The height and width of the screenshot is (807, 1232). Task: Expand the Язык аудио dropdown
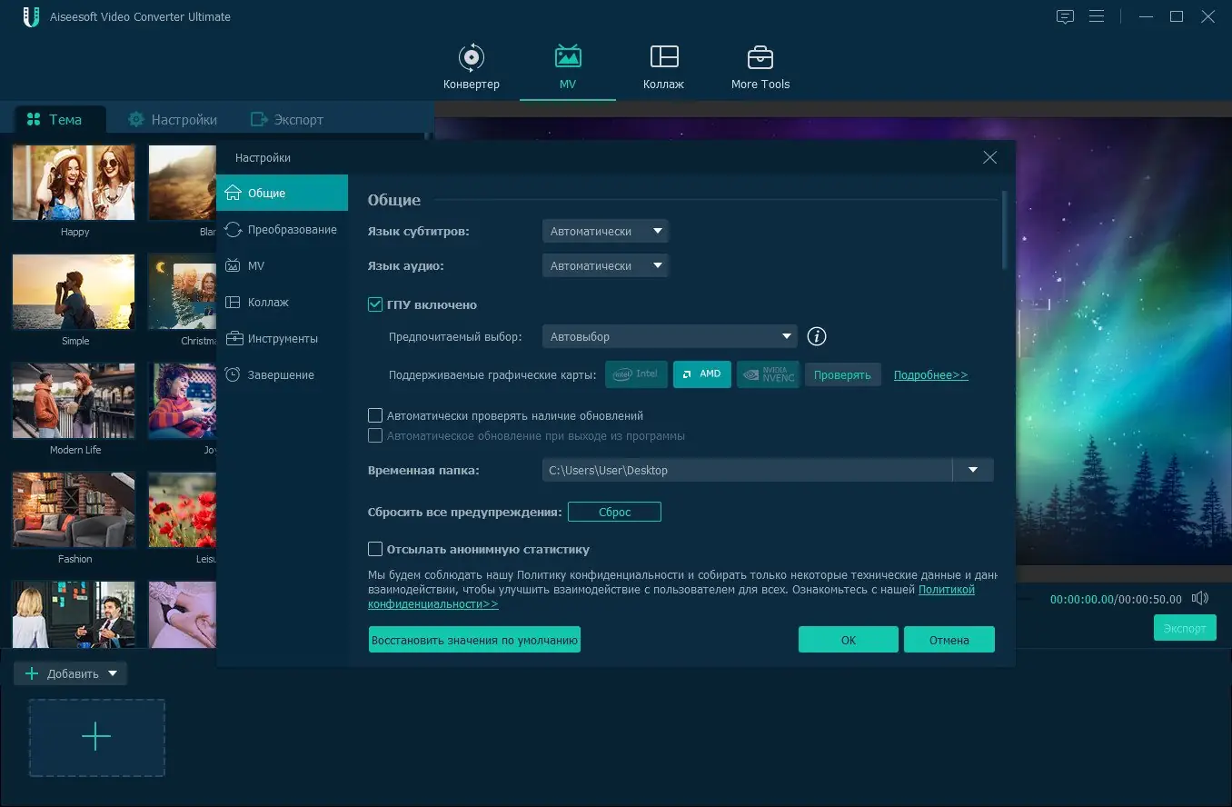coord(605,265)
